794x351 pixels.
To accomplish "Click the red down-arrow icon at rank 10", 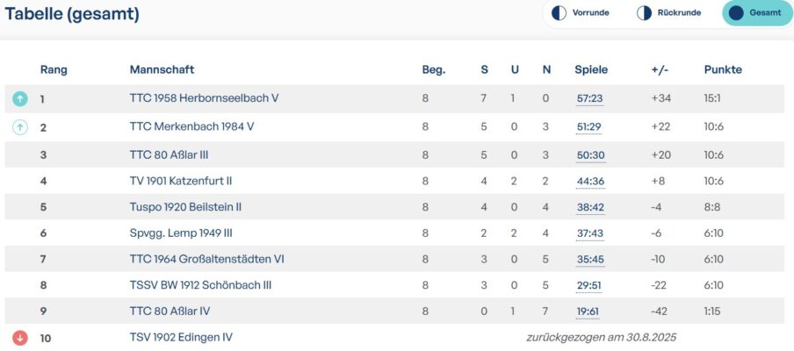I will (x=20, y=338).
